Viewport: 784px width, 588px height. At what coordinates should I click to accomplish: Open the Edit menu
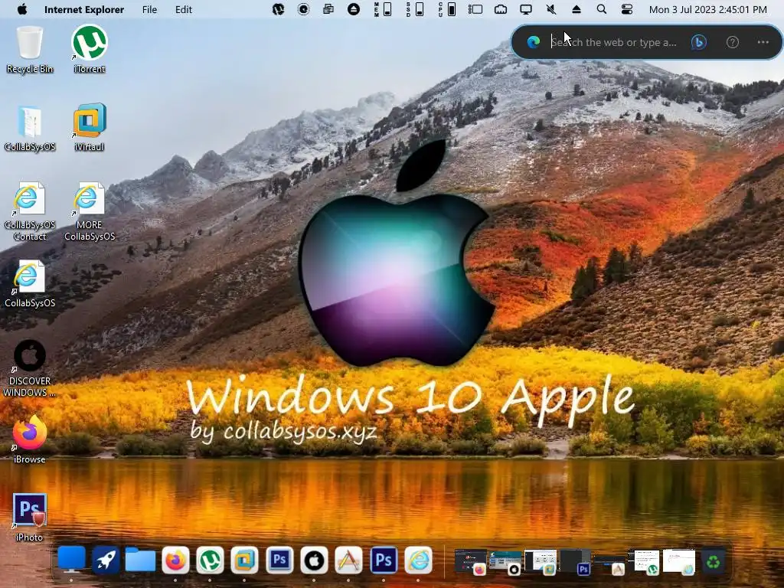click(x=184, y=9)
